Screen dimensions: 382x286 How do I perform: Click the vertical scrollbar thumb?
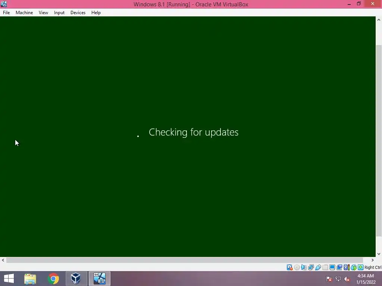click(379, 140)
